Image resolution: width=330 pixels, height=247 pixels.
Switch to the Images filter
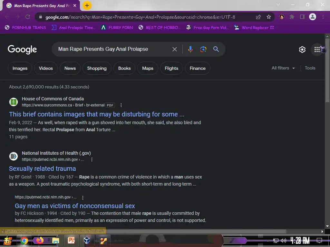point(20,68)
